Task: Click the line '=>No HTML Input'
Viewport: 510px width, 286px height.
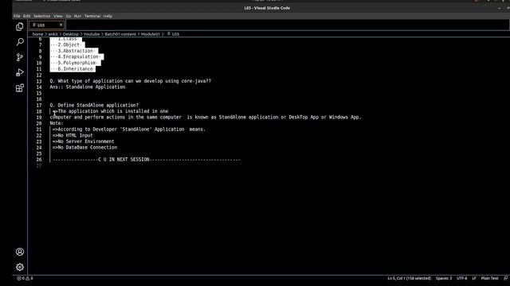Action: tap(73, 135)
